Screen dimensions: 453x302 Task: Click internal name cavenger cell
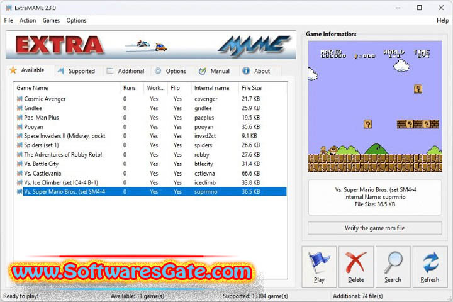206,99
